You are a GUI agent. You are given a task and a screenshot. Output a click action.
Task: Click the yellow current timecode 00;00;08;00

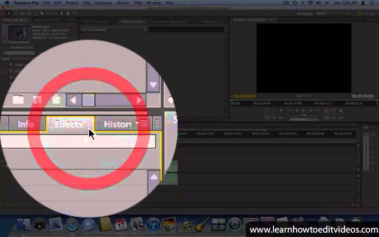pos(245,96)
